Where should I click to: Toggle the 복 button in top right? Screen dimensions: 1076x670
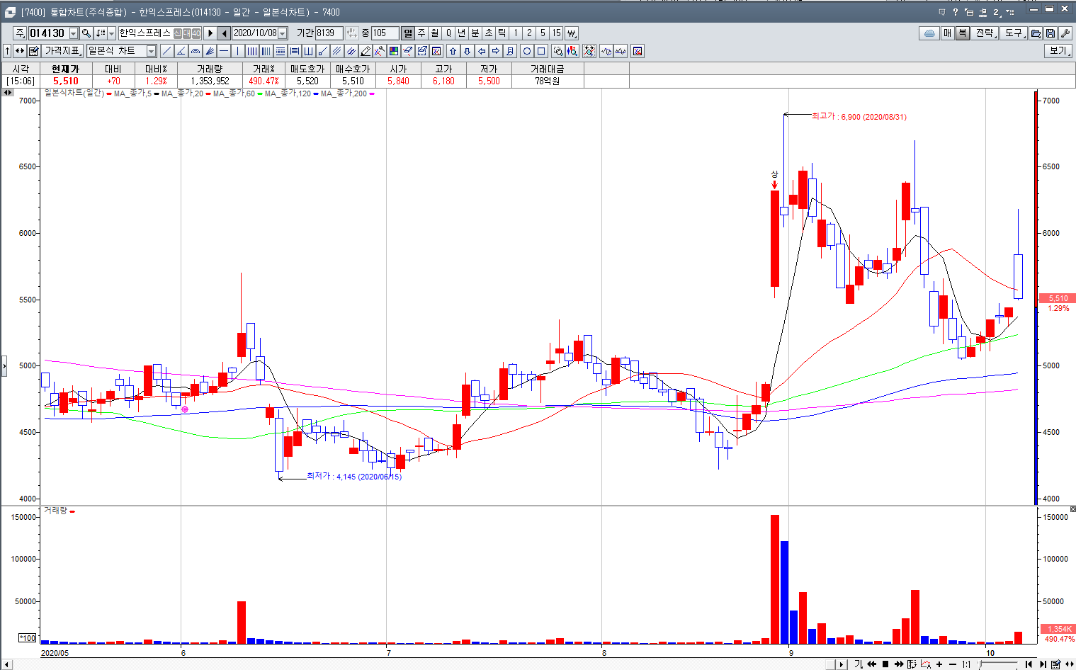click(963, 33)
